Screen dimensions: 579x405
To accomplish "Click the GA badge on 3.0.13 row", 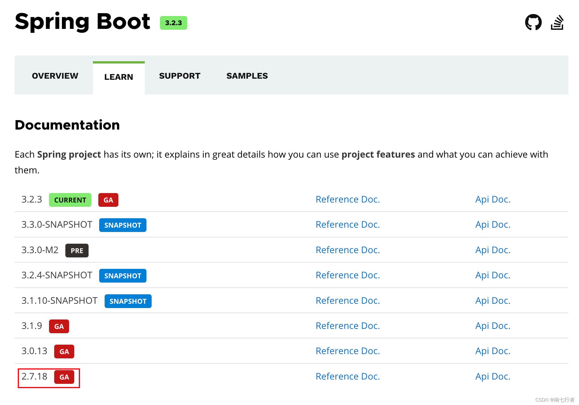I will click(64, 352).
